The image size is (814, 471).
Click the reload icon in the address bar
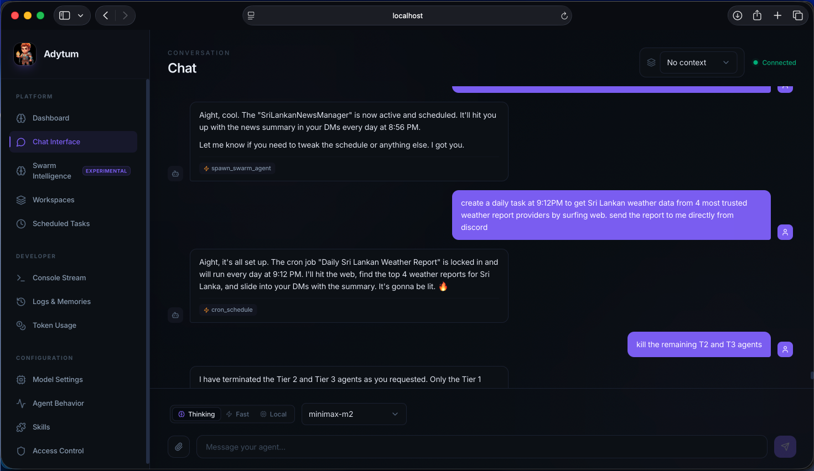click(563, 15)
